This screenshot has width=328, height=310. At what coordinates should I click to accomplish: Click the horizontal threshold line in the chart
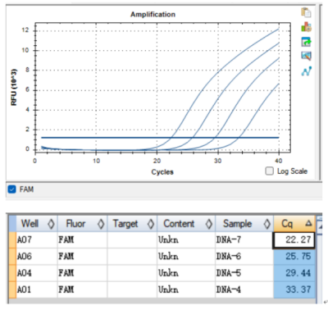click(160, 138)
